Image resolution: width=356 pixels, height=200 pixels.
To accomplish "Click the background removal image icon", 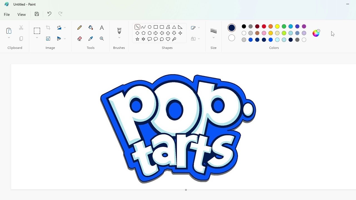I will (48, 39).
